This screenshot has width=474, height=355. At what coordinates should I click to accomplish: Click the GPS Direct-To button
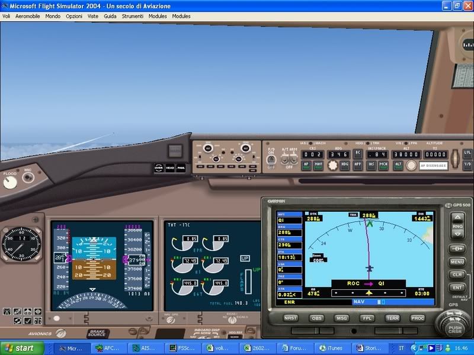[x=457, y=248]
